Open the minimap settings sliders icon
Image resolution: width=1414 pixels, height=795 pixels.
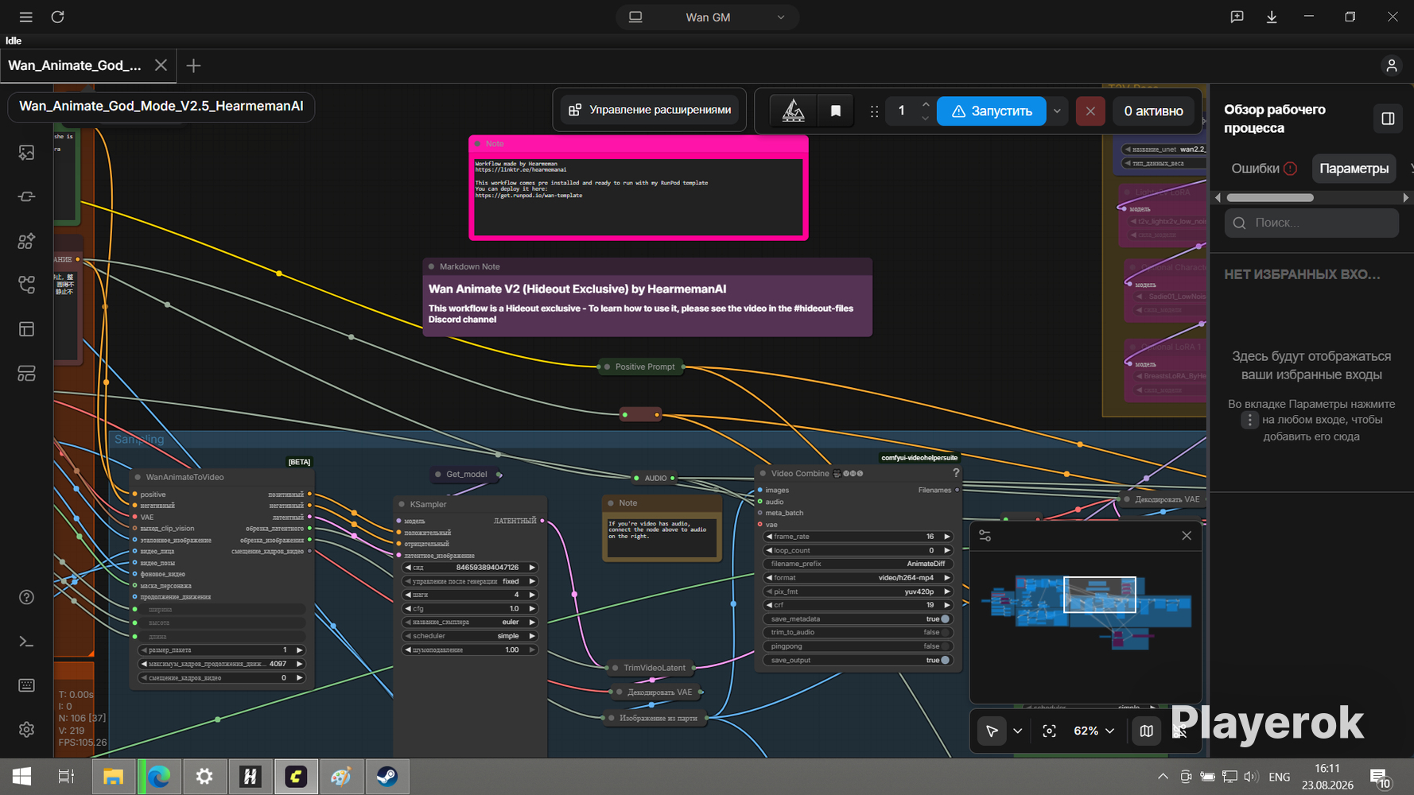(985, 536)
